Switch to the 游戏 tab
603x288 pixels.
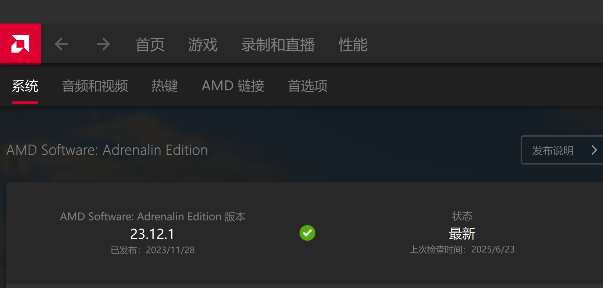click(x=203, y=44)
